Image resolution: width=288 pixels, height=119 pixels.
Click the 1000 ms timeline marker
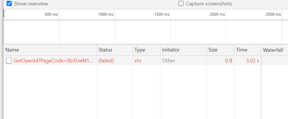[106, 14]
